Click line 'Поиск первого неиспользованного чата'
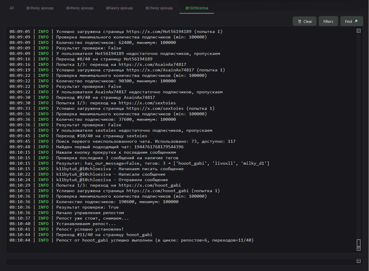The image size is (369, 271). [122, 141]
